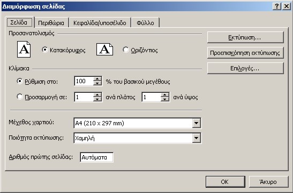Go to the Φύλλο tab
The height and width of the screenshot is (193, 293).
[x=145, y=23]
